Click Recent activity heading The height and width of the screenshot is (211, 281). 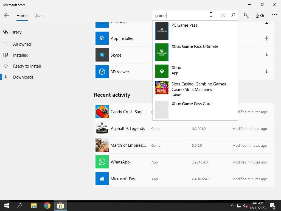click(x=112, y=95)
